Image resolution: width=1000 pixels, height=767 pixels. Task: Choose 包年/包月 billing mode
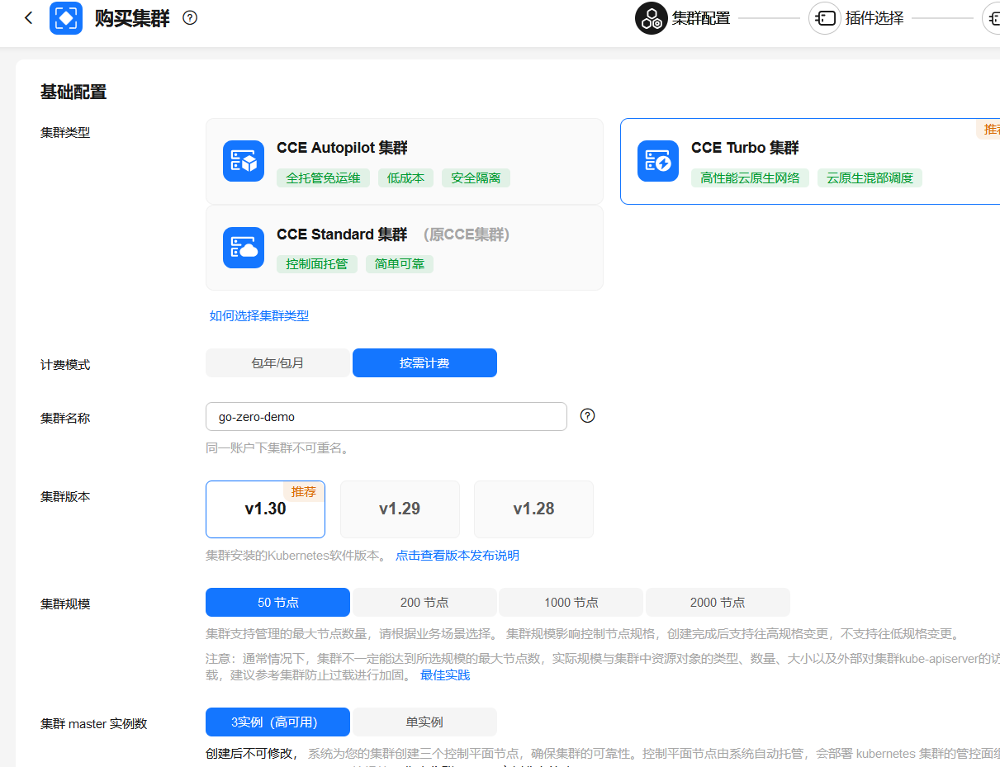[277, 362]
